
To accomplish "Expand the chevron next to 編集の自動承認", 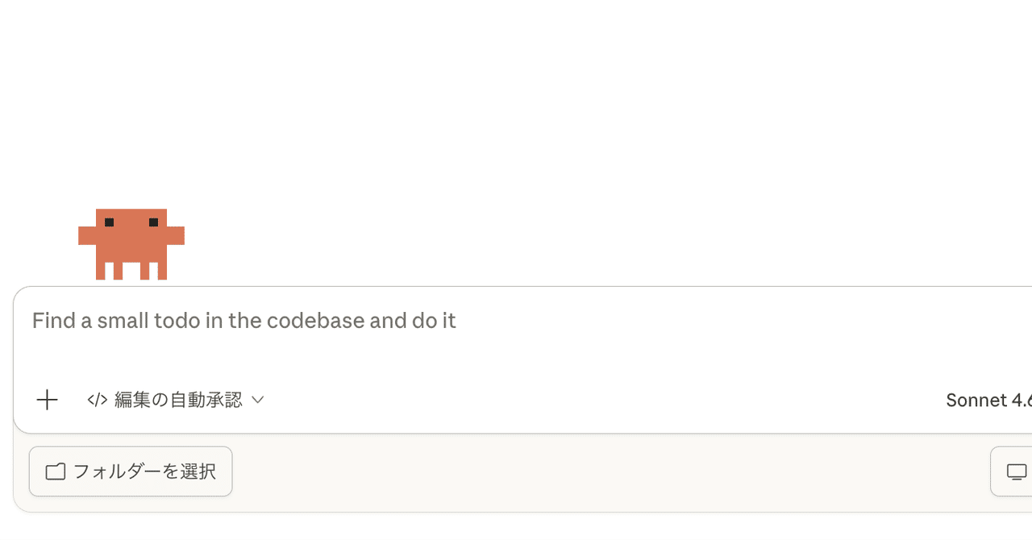I will point(258,400).
